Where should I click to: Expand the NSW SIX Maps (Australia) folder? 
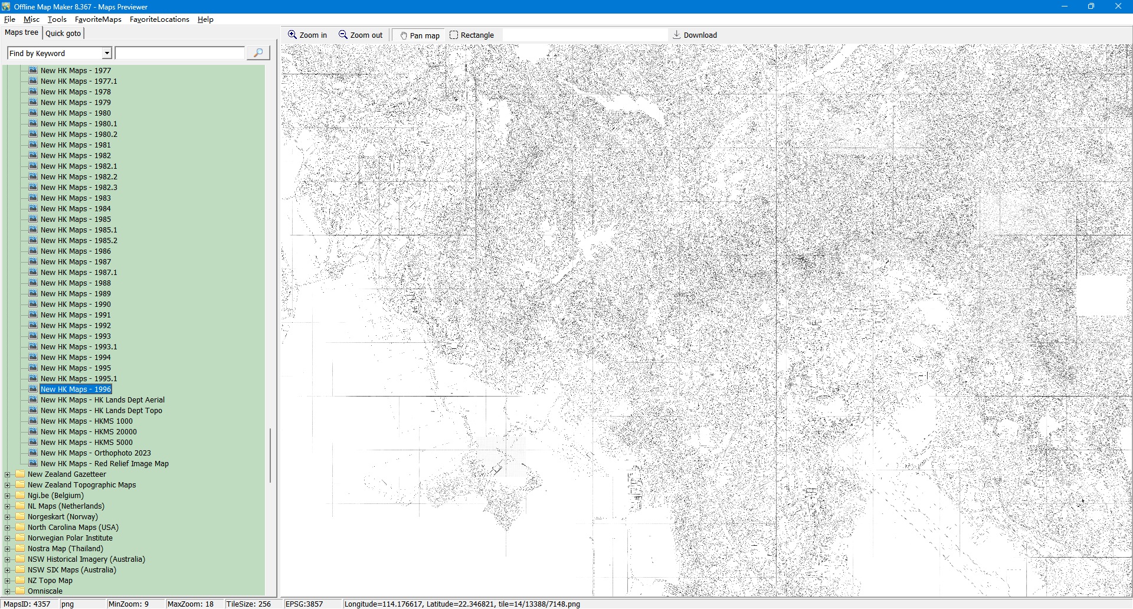[x=7, y=570]
